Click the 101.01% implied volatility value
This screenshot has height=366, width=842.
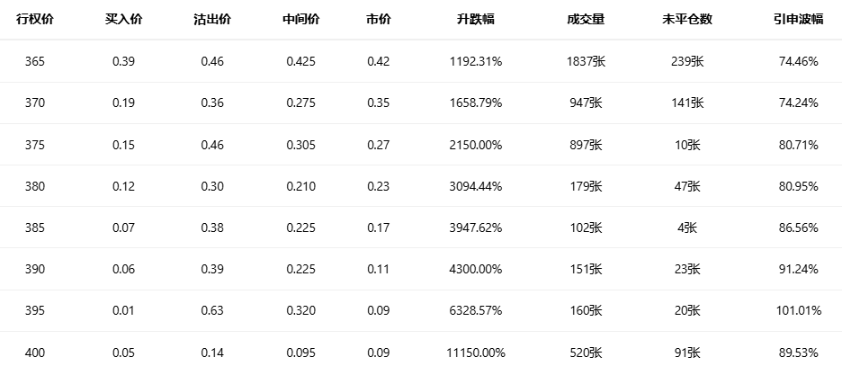[x=799, y=311]
